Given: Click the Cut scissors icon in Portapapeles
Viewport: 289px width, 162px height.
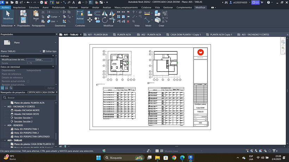Looking at the screenshot, I should click(43, 12).
